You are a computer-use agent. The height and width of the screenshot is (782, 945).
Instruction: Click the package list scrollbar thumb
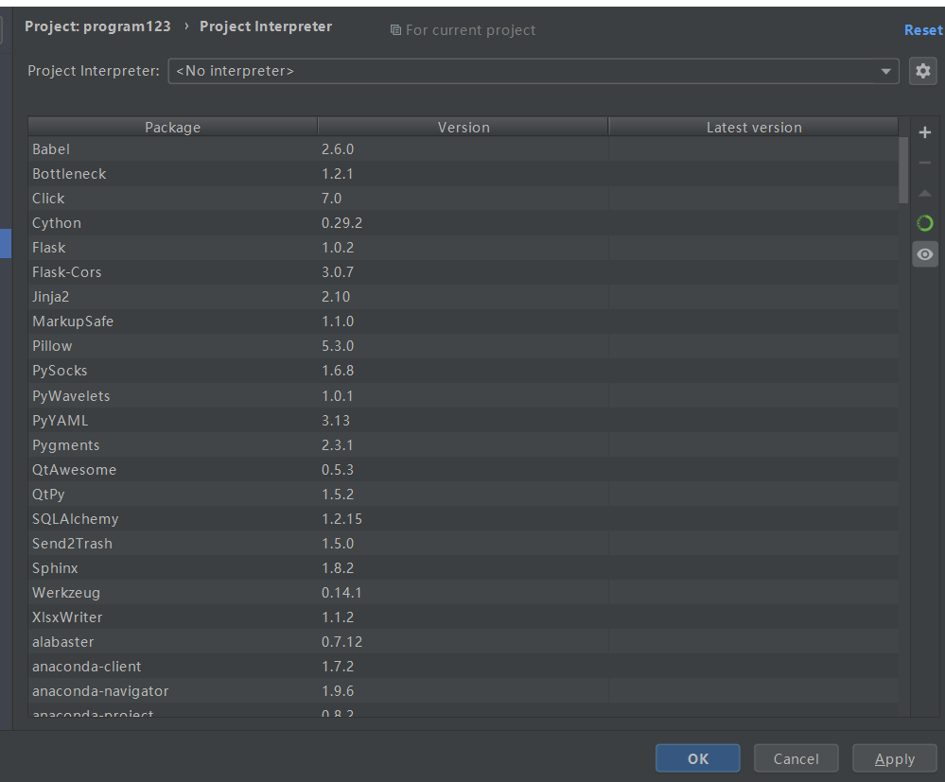click(902, 170)
